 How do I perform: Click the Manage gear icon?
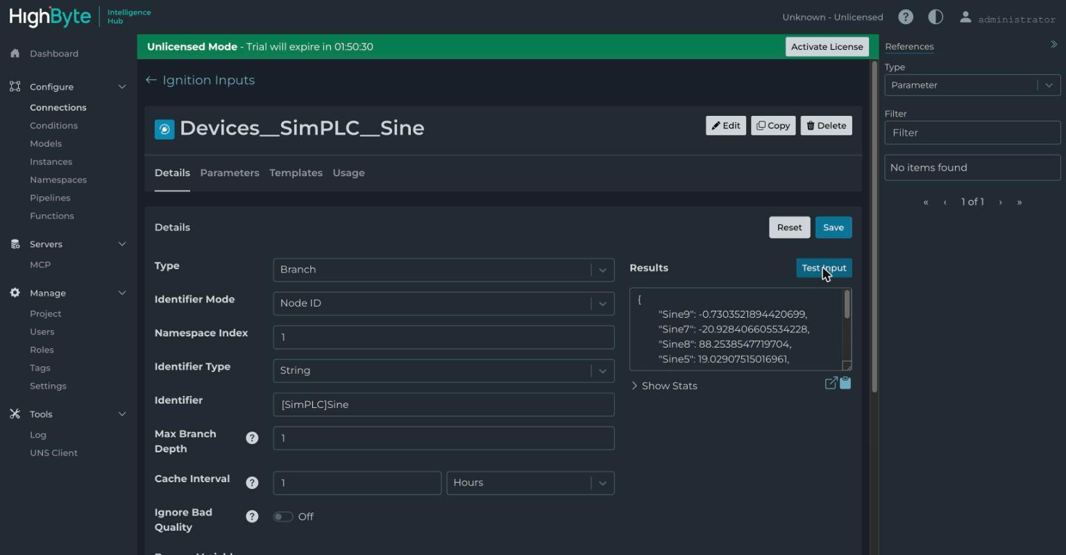(15, 293)
